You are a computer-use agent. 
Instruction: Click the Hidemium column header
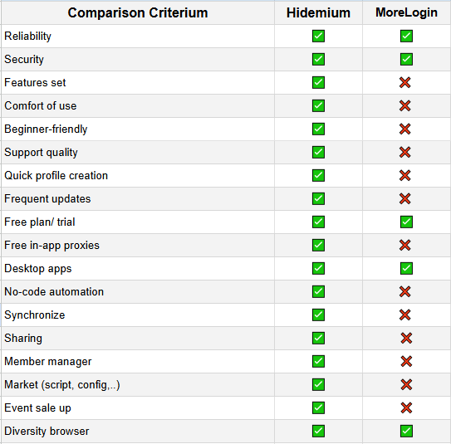(318, 13)
